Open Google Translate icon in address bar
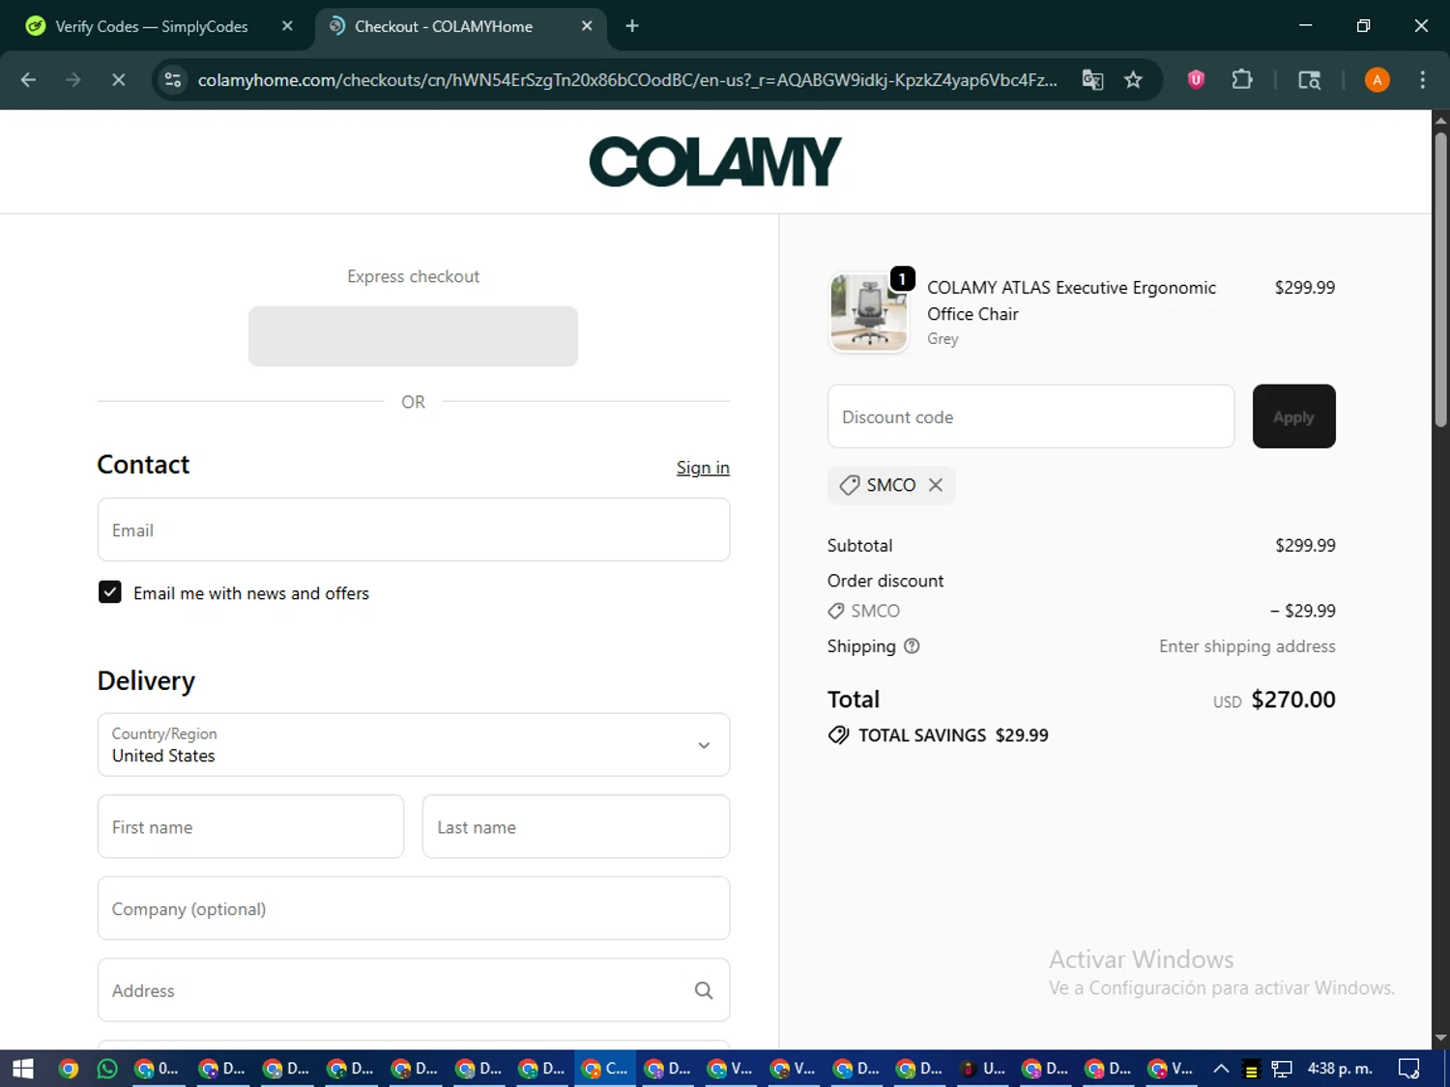Screen dimensions: 1450x1087 pyautogui.click(x=1092, y=80)
